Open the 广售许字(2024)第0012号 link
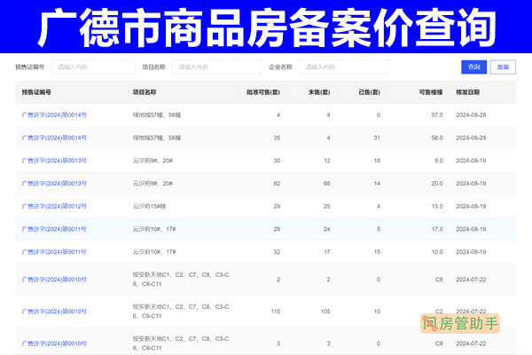Screen dimensions: 532x355 pyautogui.click(x=54, y=206)
